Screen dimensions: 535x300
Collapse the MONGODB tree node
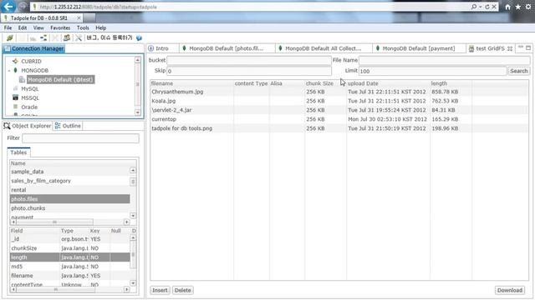(x=9, y=70)
